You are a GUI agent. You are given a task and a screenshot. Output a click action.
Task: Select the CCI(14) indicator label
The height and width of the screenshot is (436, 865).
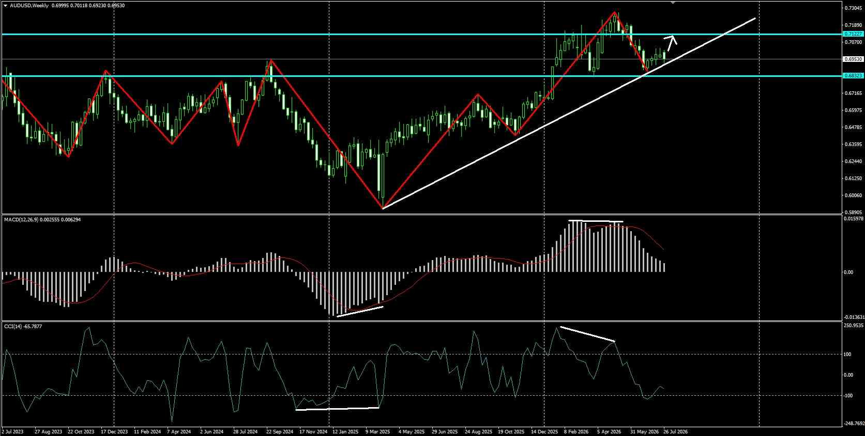click(13, 326)
